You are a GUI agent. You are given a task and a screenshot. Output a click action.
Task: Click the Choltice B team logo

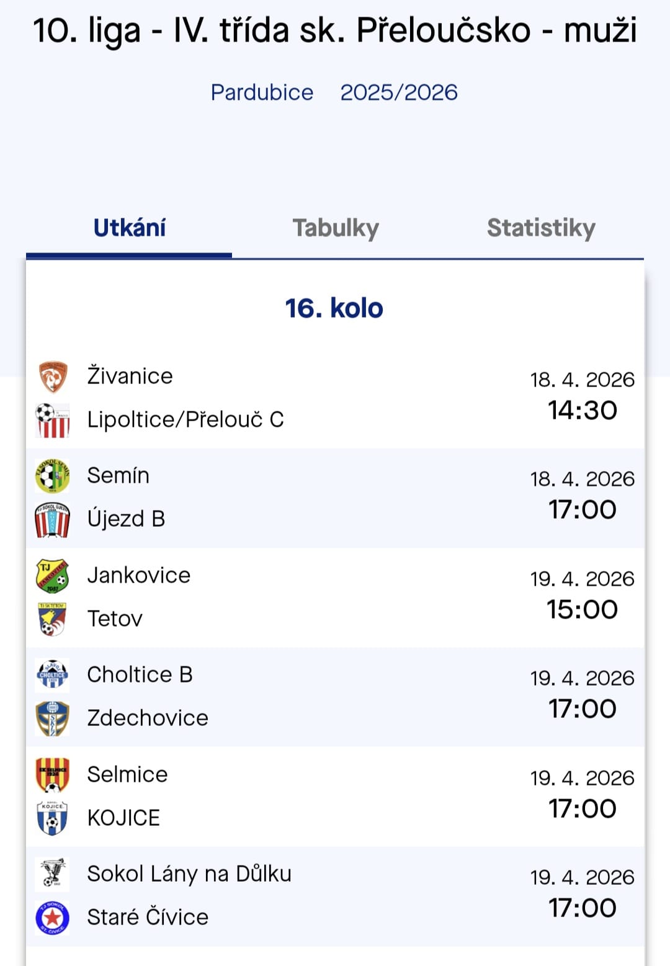pyautogui.click(x=53, y=675)
